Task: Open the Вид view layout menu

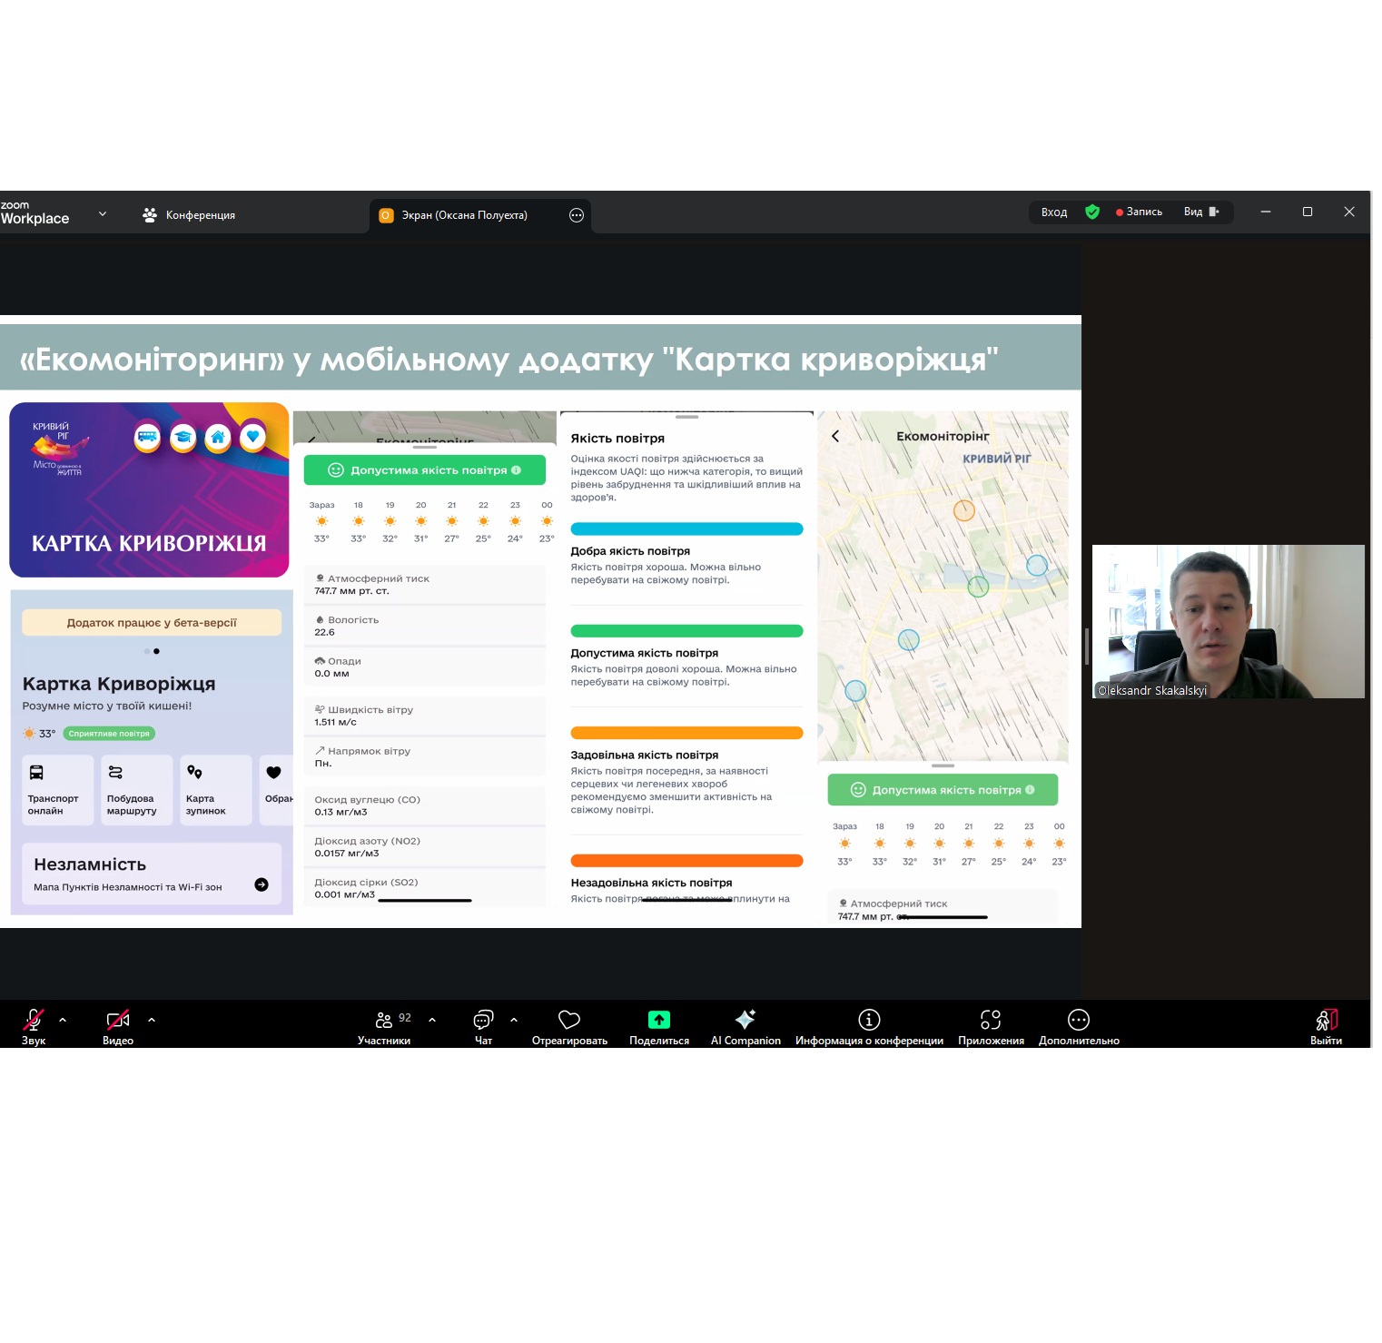Action: coord(1200,212)
